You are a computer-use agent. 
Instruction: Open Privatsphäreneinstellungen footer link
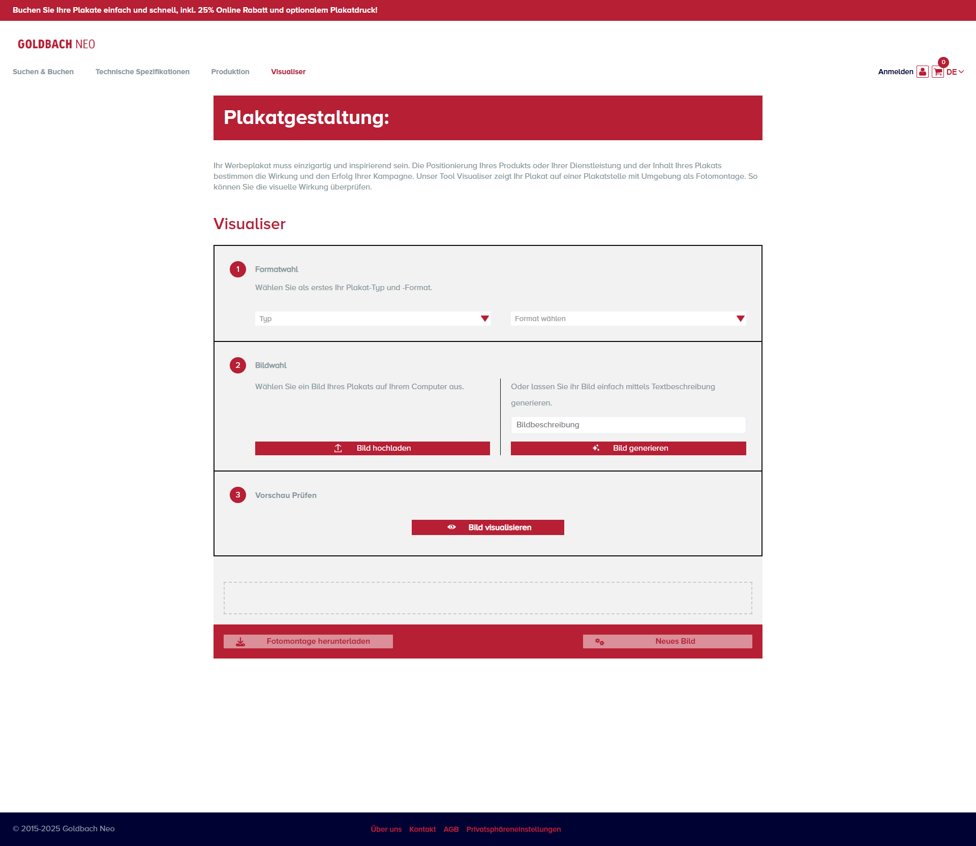tap(513, 829)
